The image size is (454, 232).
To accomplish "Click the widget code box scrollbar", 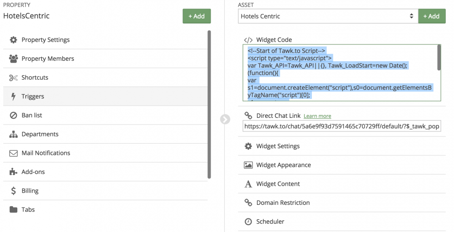I will (x=439, y=57).
